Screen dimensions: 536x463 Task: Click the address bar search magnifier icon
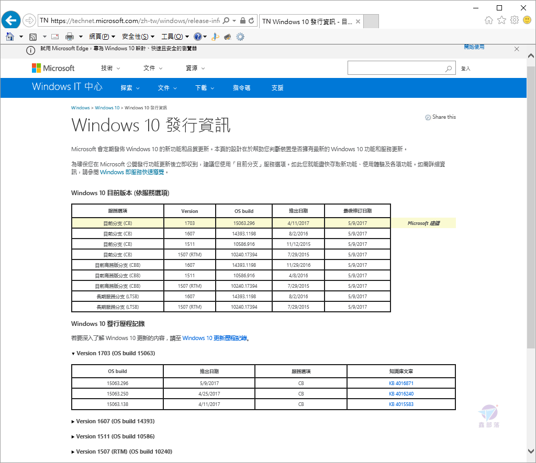tap(226, 20)
